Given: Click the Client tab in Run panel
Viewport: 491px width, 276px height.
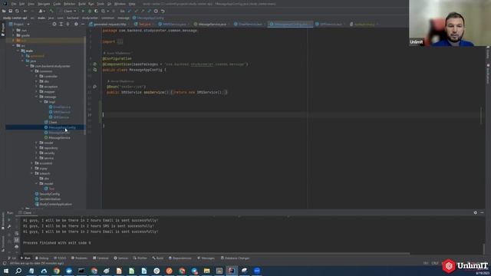Looking at the screenshot, I should pos(27,213).
